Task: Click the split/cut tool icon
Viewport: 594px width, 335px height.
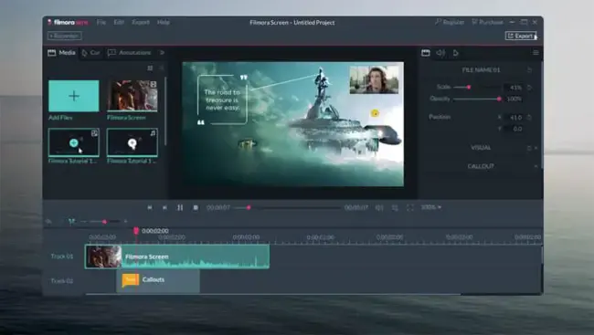Action: (71, 222)
